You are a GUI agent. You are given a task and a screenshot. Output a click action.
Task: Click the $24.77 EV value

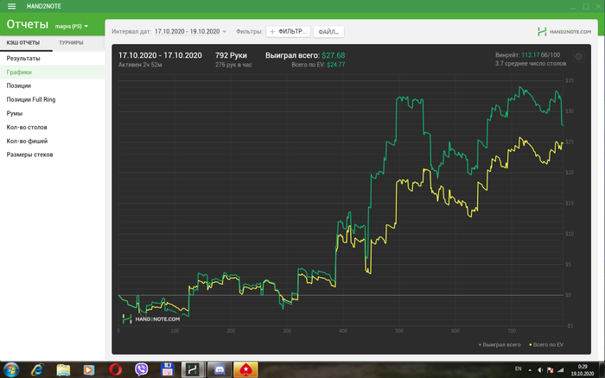pos(335,65)
